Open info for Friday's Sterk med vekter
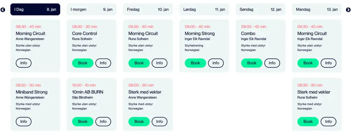Image resolution: width=351 pixels, height=135 pixels. 159,122
